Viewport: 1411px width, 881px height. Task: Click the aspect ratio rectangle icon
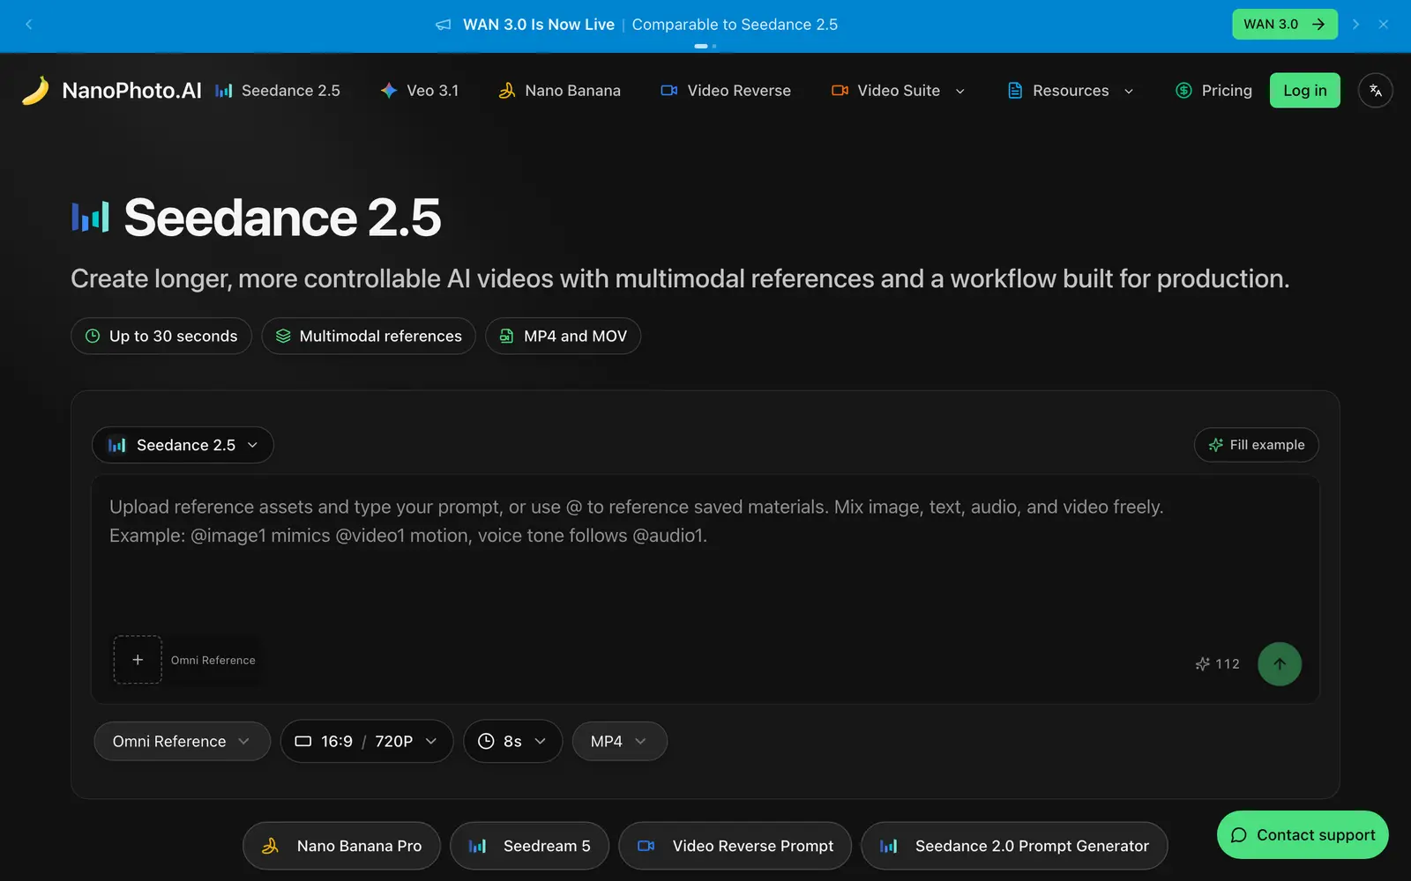(x=303, y=741)
